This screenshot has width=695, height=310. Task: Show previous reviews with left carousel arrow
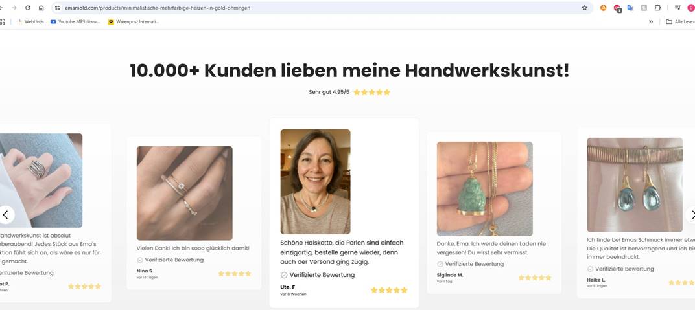pos(6,215)
